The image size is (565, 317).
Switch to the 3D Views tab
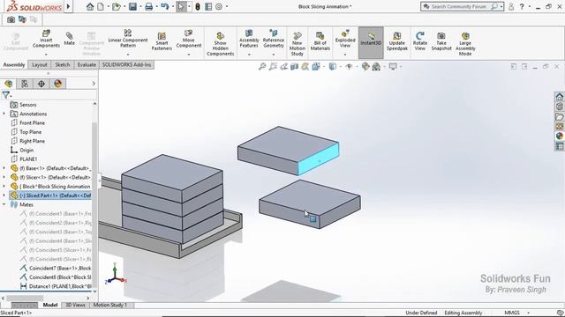pos(75,305)
